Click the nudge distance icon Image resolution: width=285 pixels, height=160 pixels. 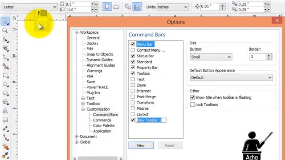(197, 7)
